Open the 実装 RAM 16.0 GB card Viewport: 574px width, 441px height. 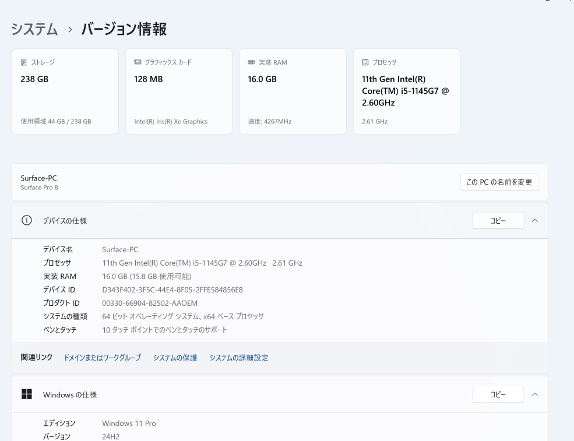coord(293,91)
